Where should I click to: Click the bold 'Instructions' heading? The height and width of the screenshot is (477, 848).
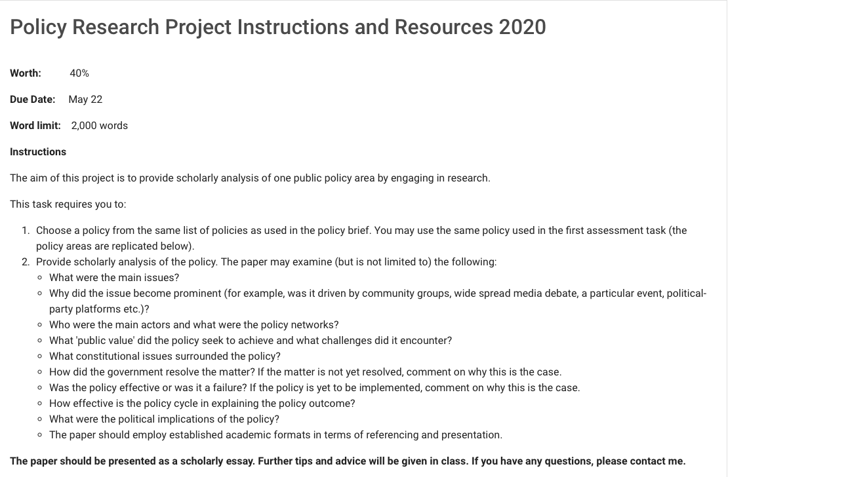38,152
